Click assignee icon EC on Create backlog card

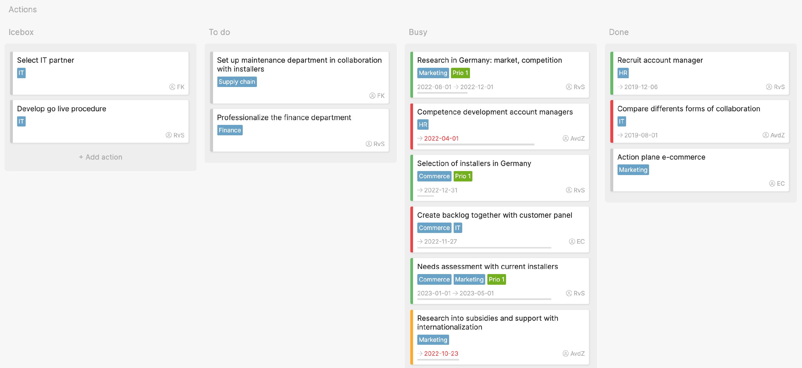[572, 242]
